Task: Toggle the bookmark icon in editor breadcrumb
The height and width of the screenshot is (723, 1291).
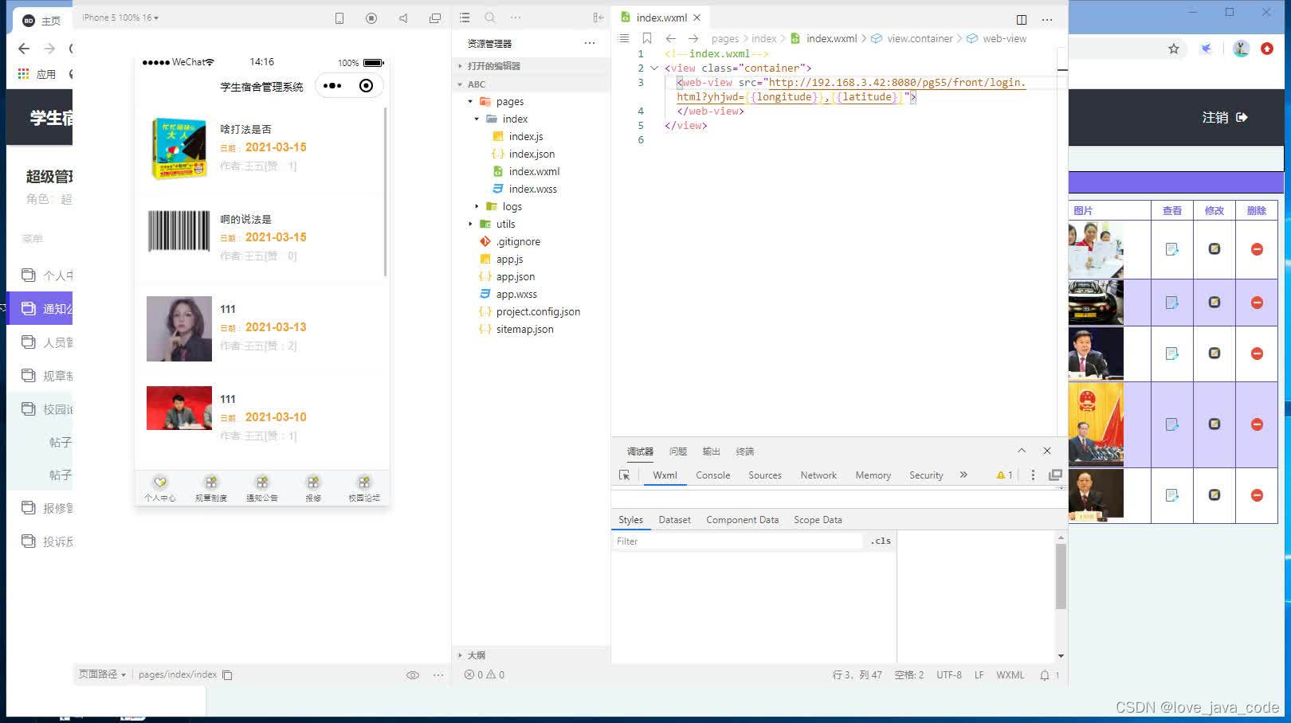Action: pos(647,38)
